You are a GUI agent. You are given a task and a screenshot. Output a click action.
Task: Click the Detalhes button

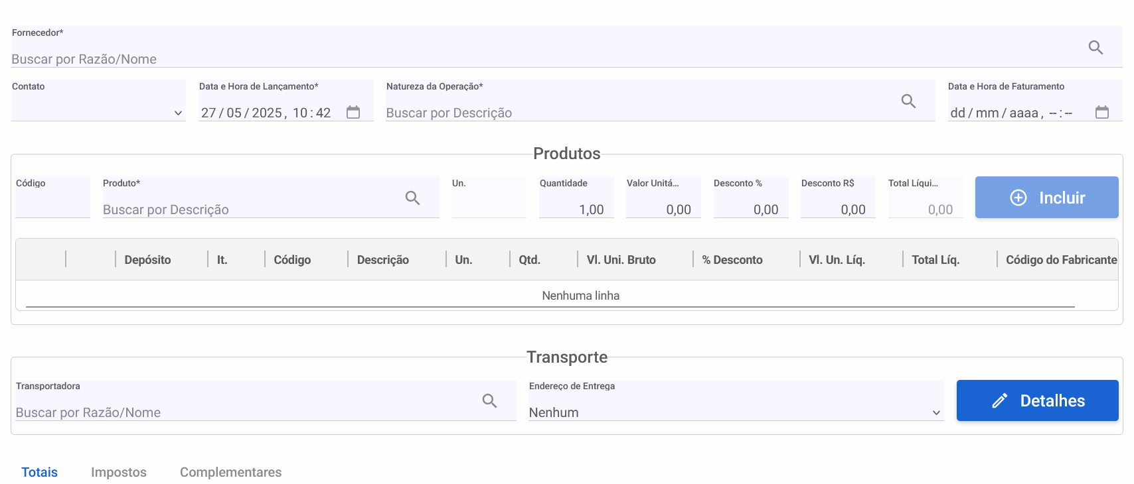point(1037,400)
